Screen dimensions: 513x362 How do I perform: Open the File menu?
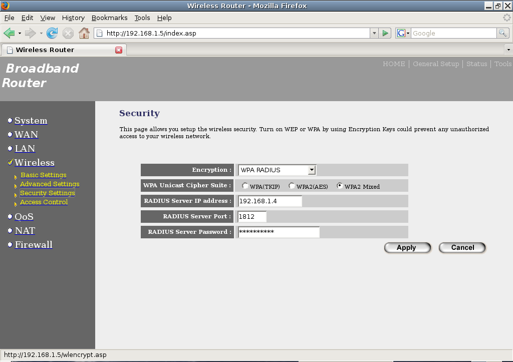pos(9,18)
